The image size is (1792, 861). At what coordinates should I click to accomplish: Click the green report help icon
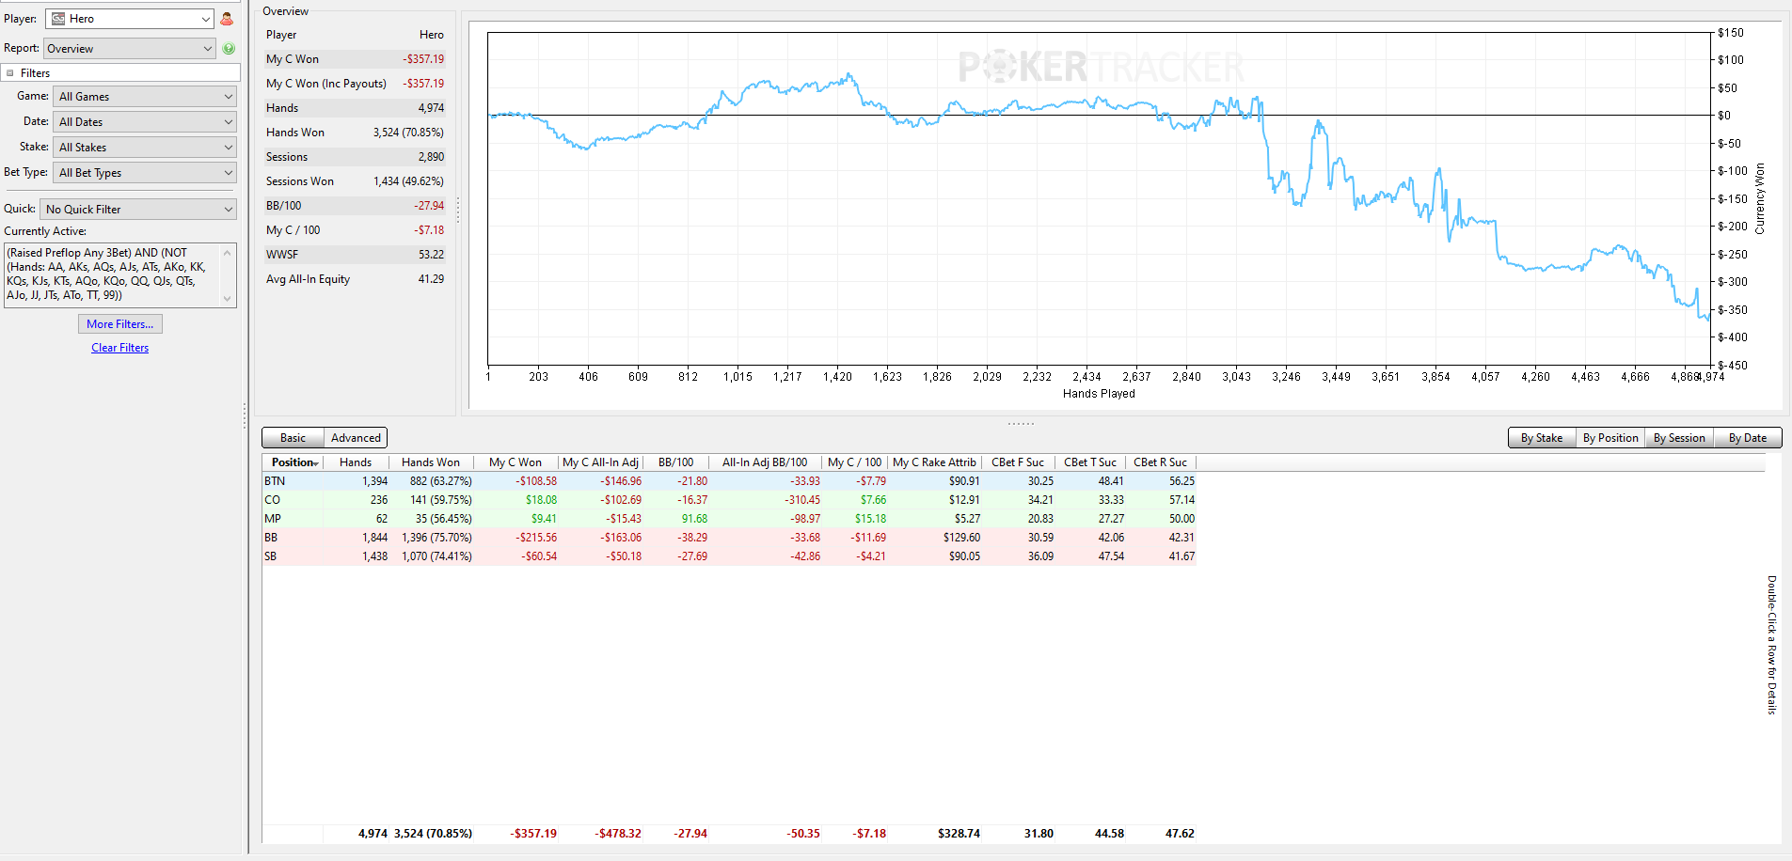click(229, 49)
